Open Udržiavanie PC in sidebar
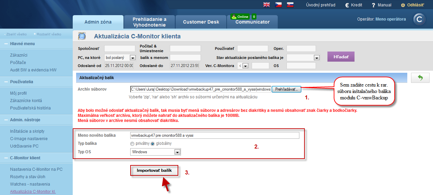This screenshot has width=433, height=195. tap(24, 146)
